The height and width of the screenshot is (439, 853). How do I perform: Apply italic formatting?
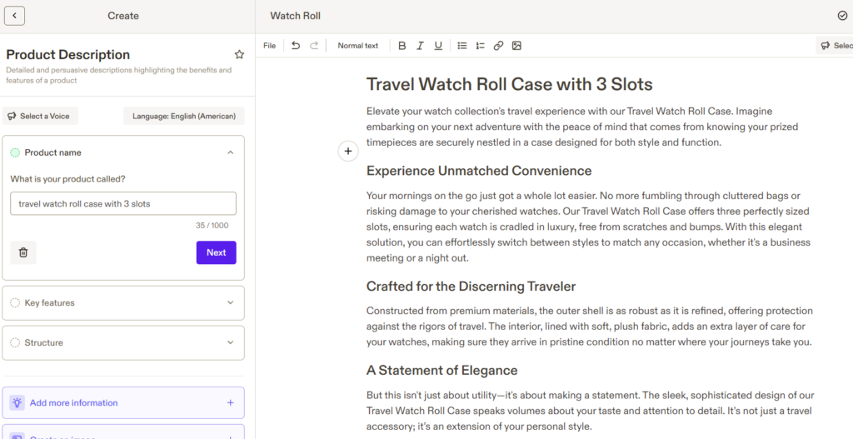420,46
